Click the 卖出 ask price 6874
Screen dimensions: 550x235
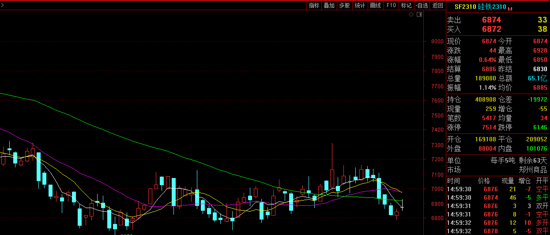point(491,20)
